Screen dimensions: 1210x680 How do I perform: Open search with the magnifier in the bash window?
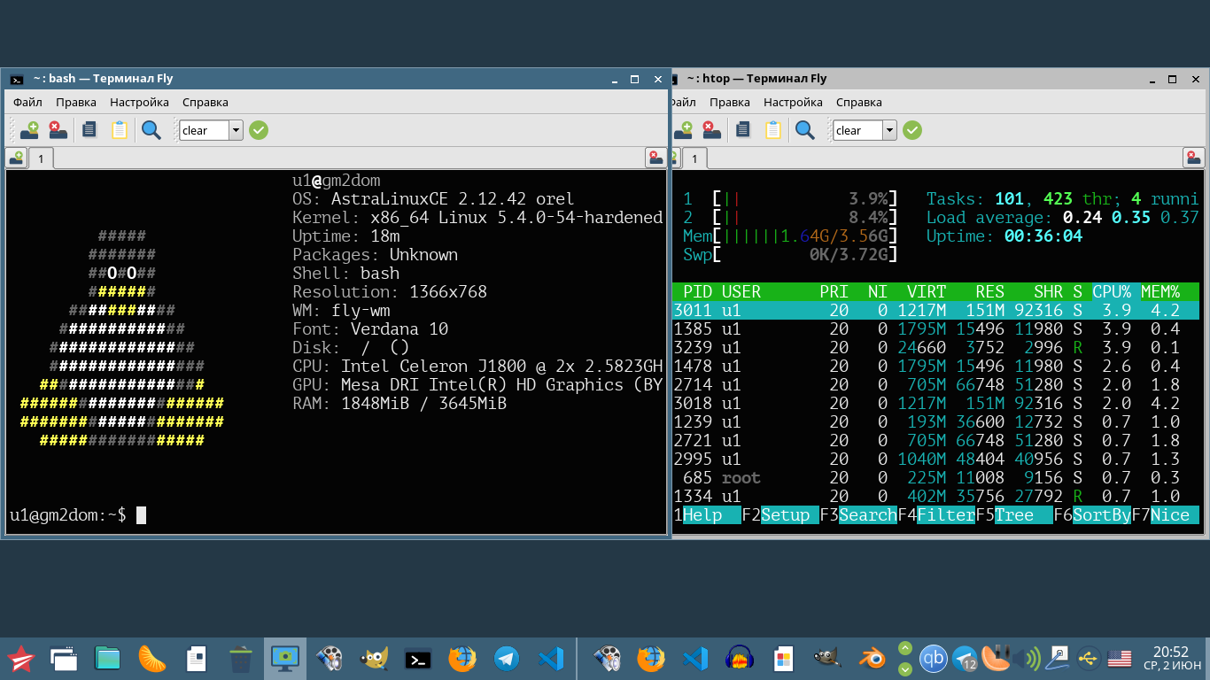(x=151, y=130)
